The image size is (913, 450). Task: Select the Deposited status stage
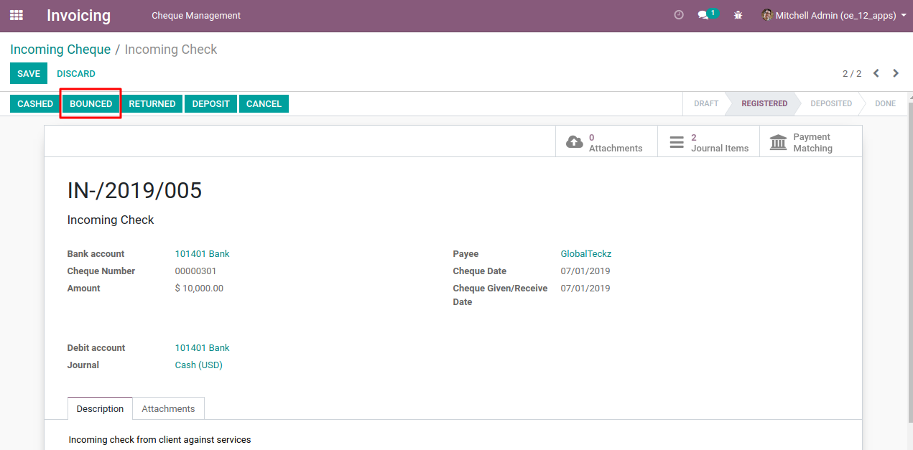(x=831, y=103)
